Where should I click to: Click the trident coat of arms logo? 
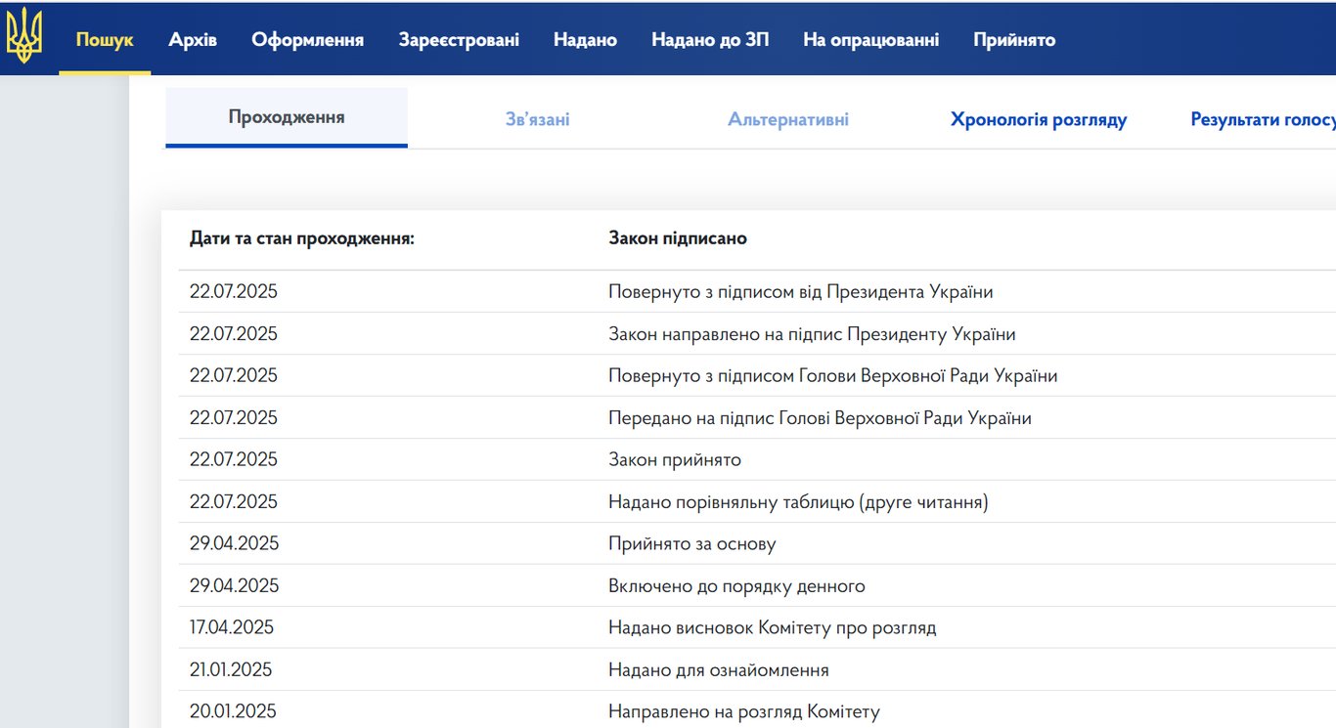[26, 38]
